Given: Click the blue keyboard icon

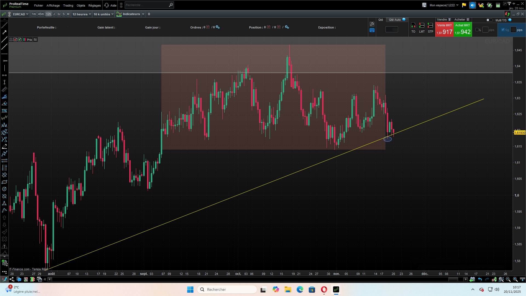Looking at the screenshot, I should tap(372, 30).
